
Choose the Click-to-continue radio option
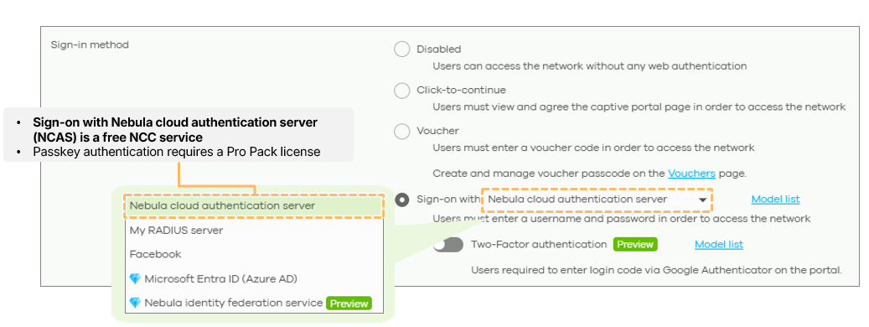point(401,91)
